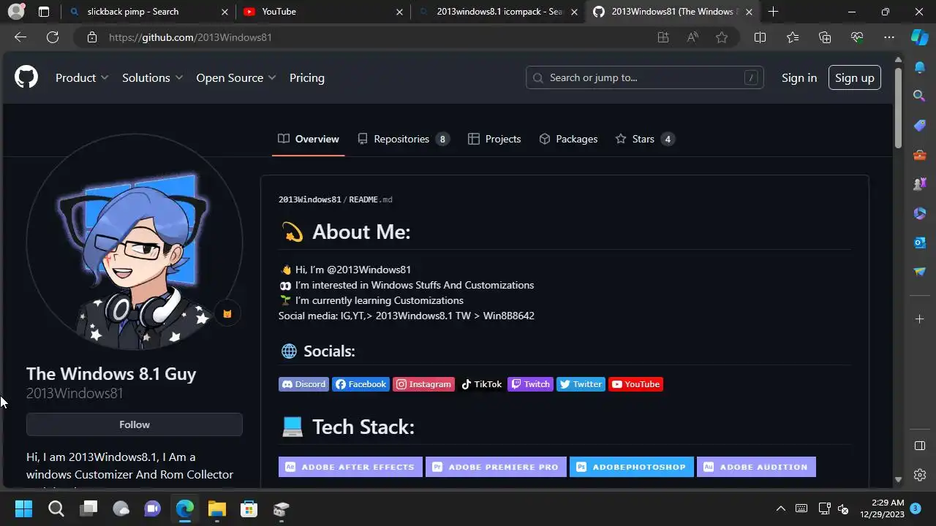936x526 pixels.
Task: Click the Adobe Audition badge
Action: (x=756, y=467)
